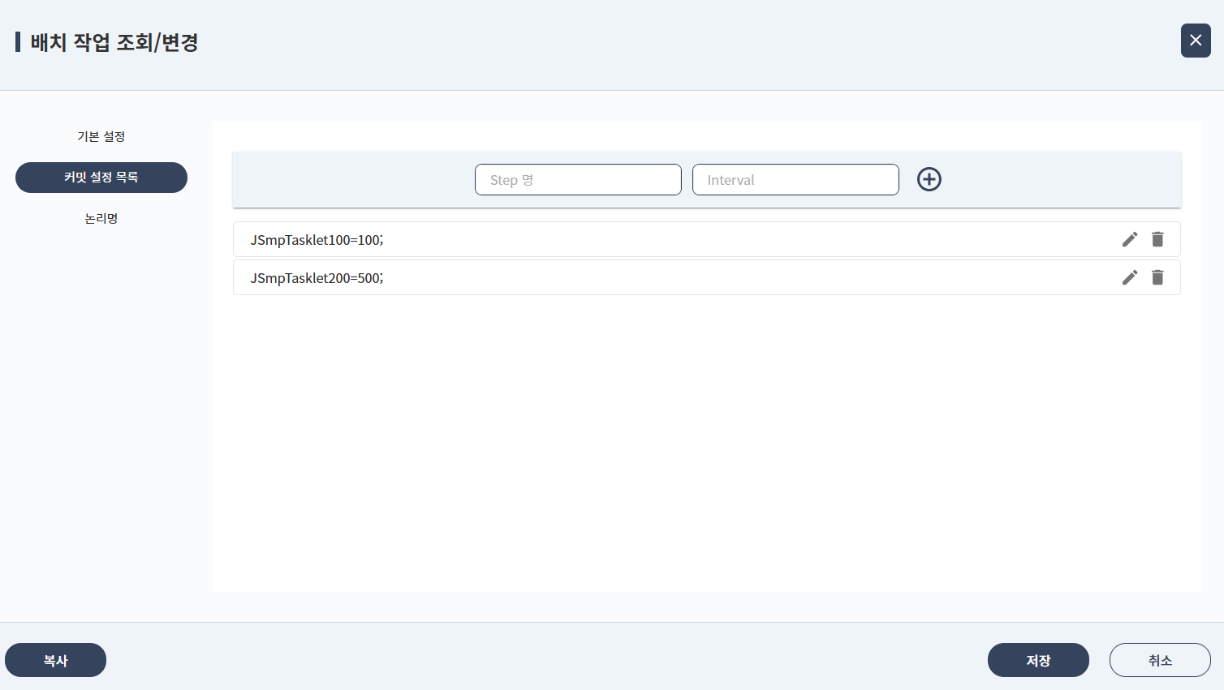Select the JSmpTasklet100=100; list row
1224x690 pixels.
[x=649, y=240]
